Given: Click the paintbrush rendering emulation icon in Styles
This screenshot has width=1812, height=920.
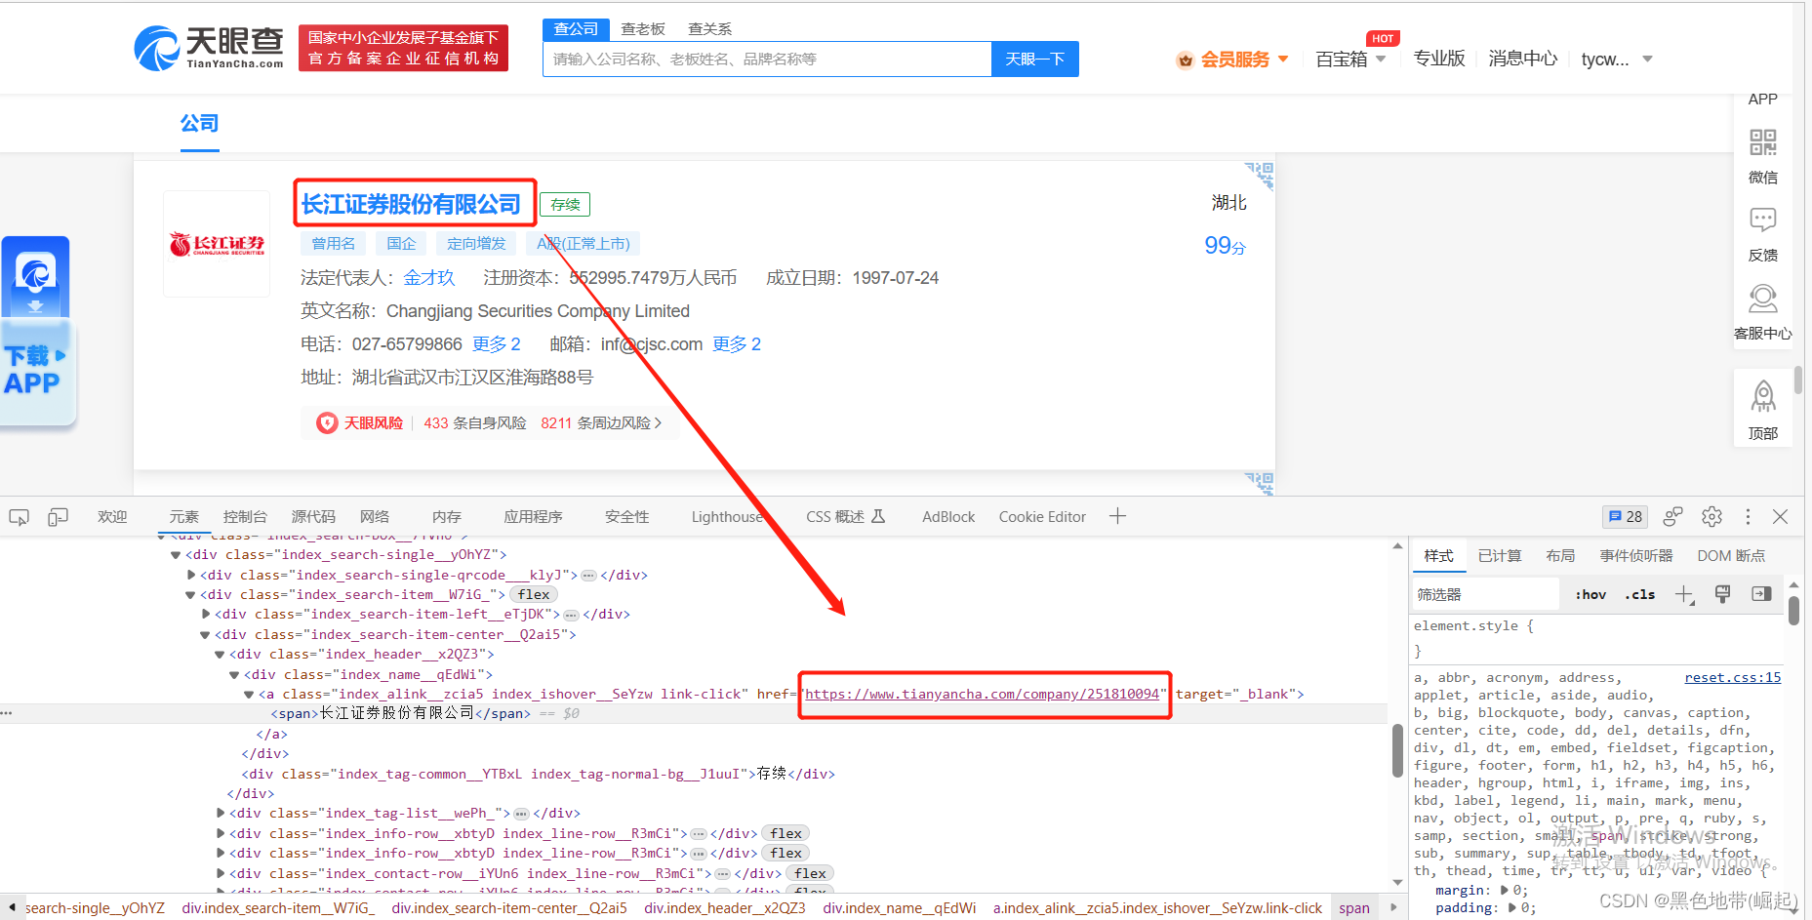Looking at the screenshot, I should pyautogui.click(x=1722, y=594).
